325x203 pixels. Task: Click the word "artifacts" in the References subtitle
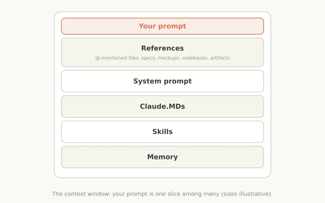220,58
